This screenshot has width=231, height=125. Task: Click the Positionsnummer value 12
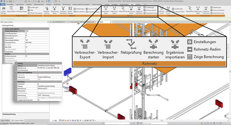coord(37,56)
